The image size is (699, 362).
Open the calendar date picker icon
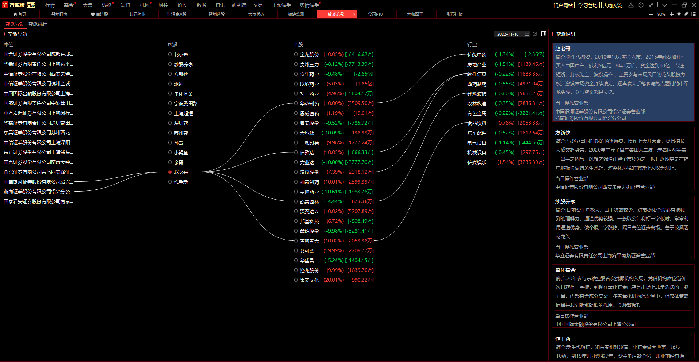tap(527, 34)
